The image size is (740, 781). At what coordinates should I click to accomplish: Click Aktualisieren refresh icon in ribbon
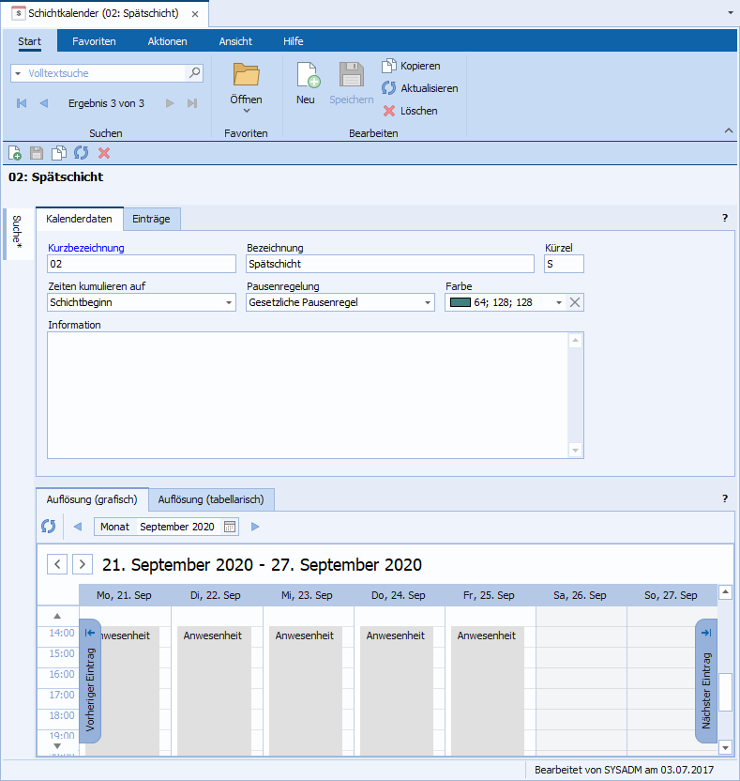[x=389, y=88]
